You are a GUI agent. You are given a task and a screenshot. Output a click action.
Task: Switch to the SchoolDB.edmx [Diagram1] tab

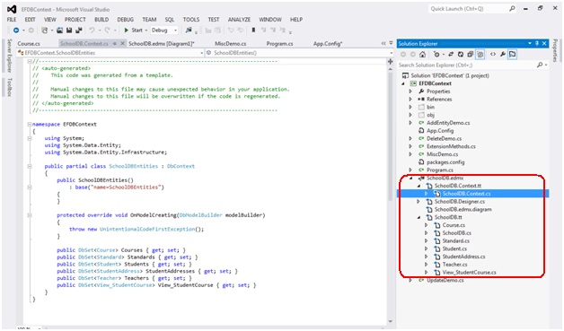[162, 43]
